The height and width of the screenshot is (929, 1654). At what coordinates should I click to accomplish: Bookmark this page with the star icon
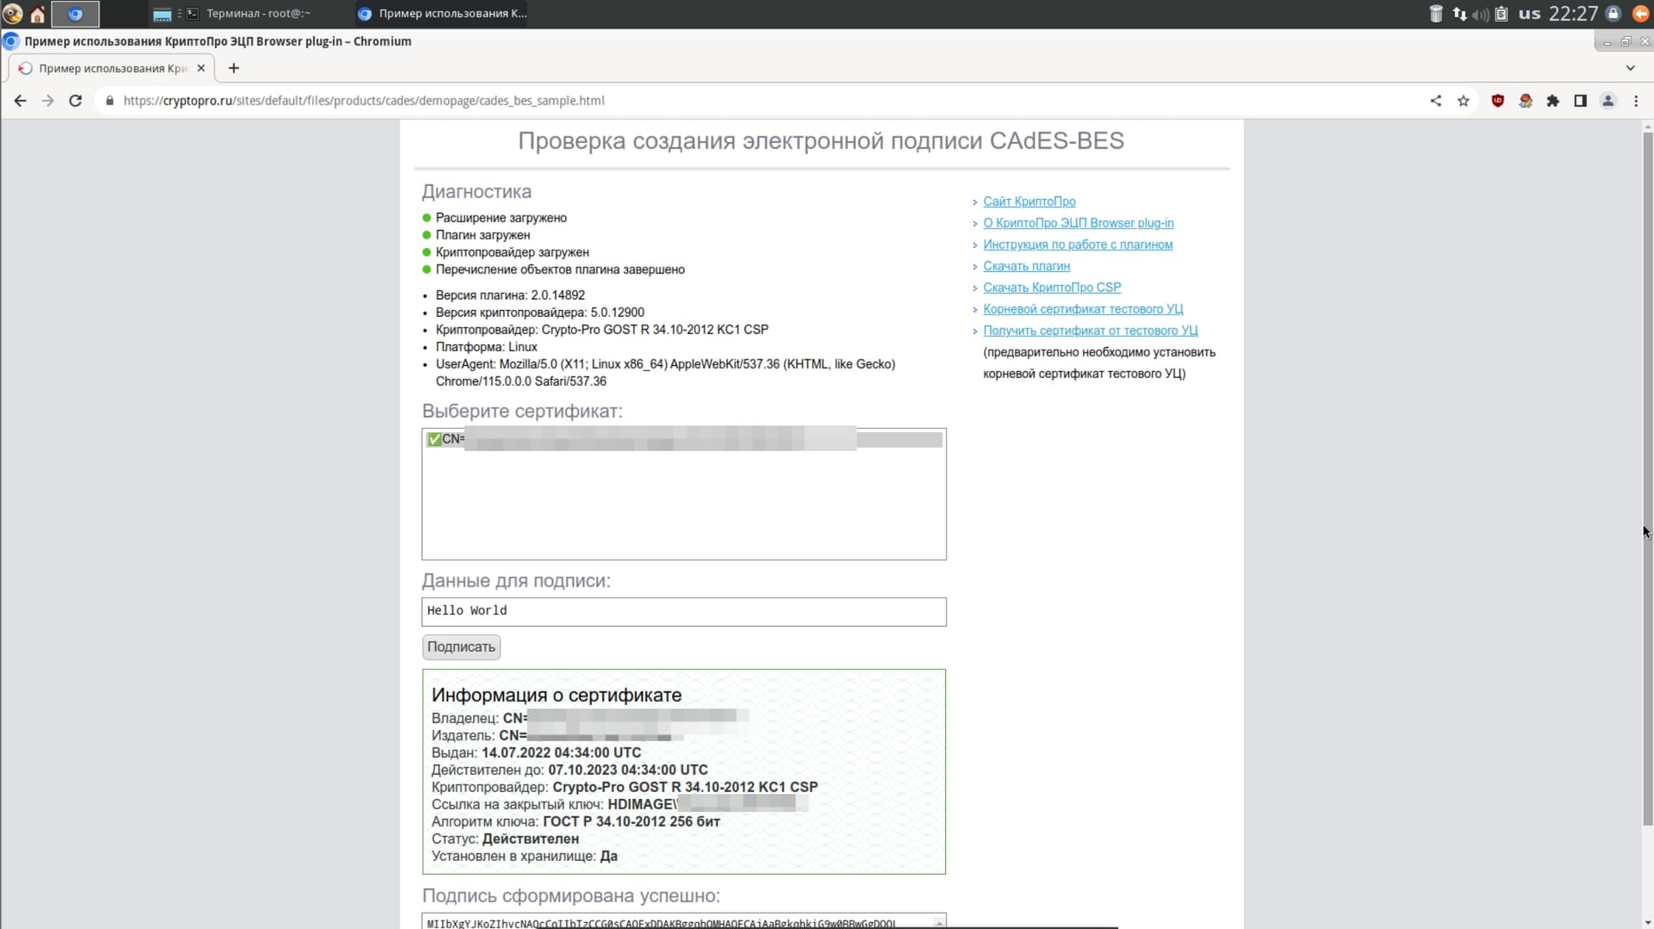(x=1463, y=101)
